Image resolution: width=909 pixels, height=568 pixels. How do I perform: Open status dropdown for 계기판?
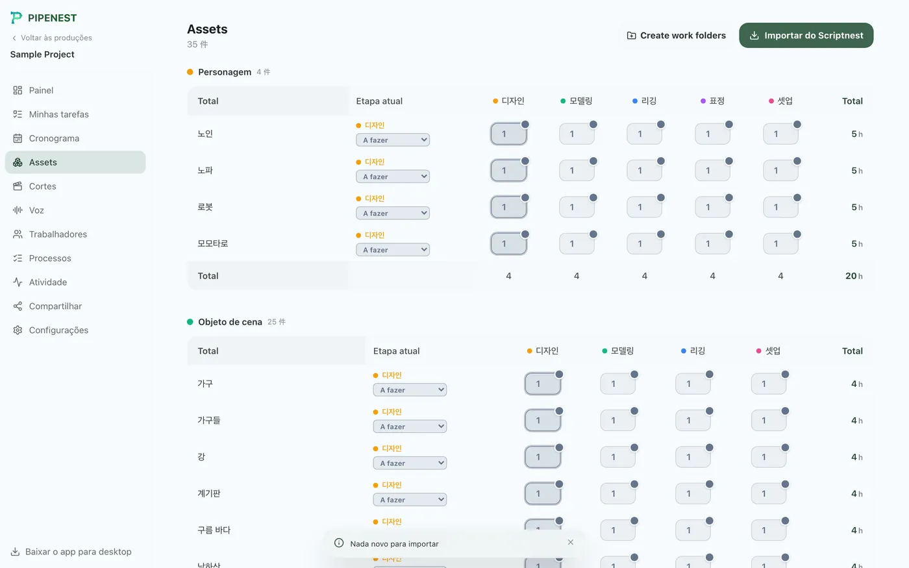(x=410, y=500)
